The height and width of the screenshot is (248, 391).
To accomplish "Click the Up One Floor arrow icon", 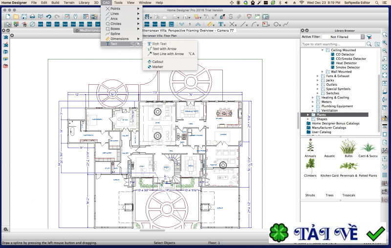I will click(197, 24).
